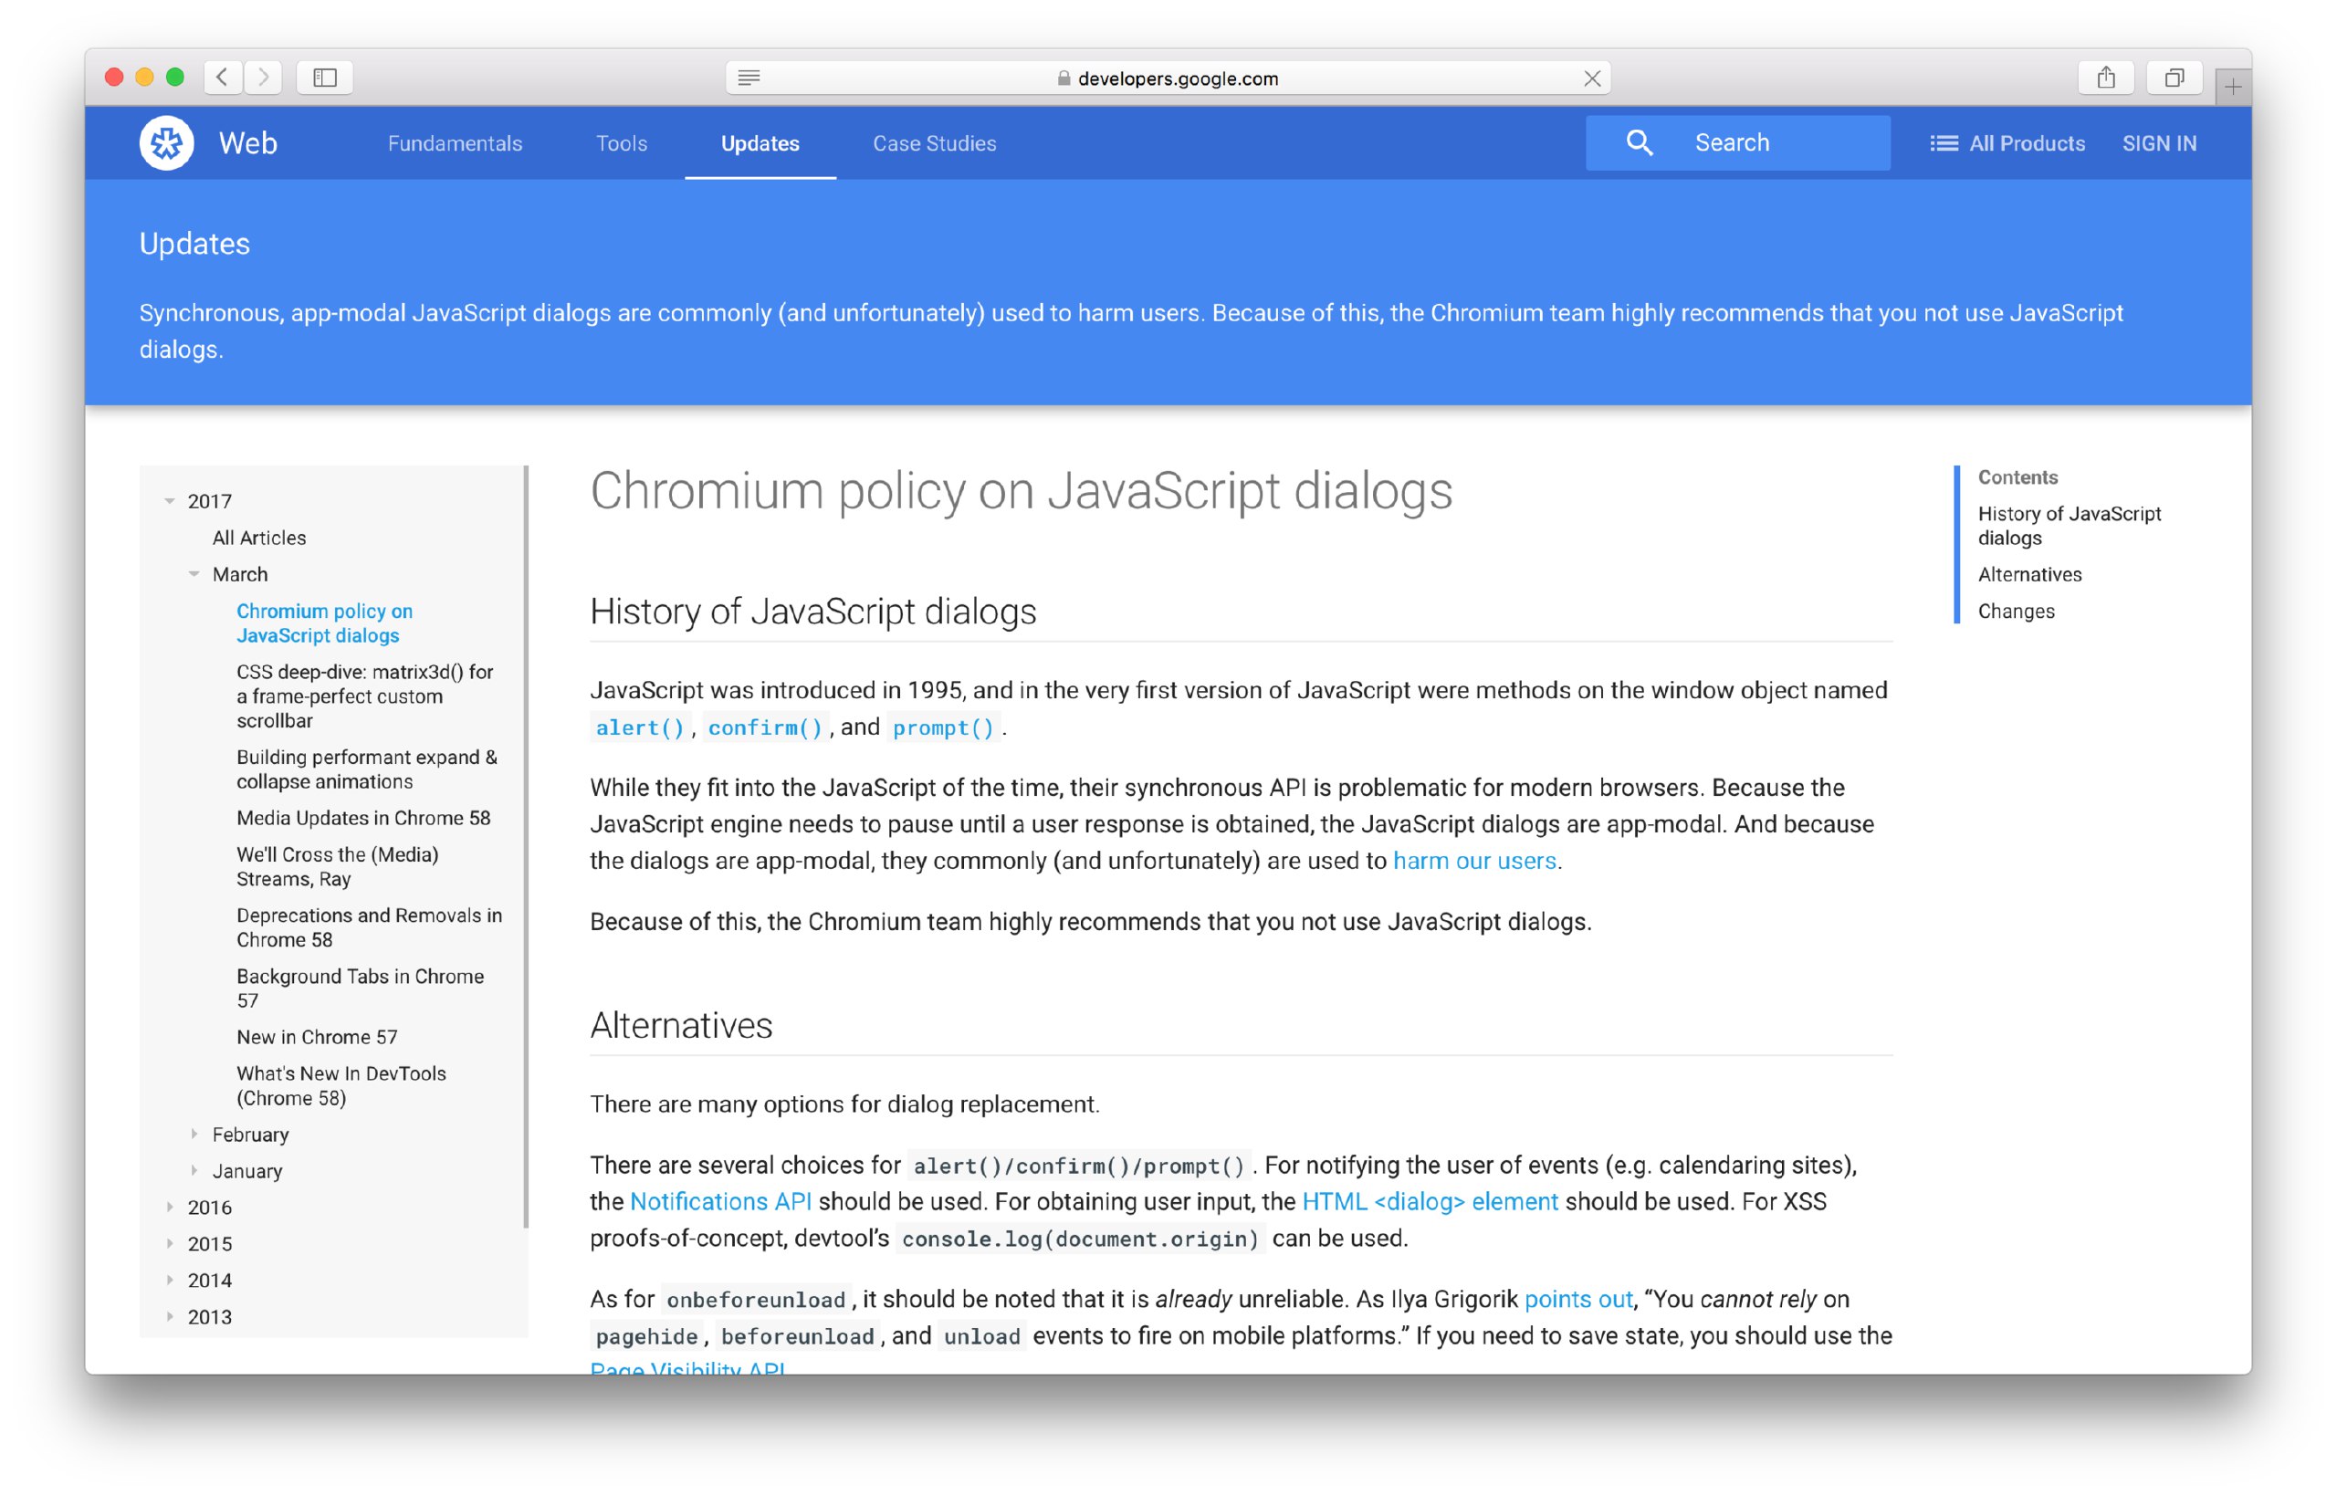Screen dimensions: 2337x1496
Task: Click the developers.google.com address field
Action: tap(1168, 78)
